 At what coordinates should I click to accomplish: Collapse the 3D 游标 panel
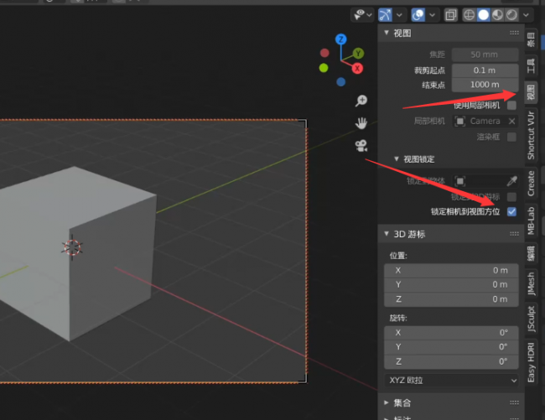click(387, 234)
